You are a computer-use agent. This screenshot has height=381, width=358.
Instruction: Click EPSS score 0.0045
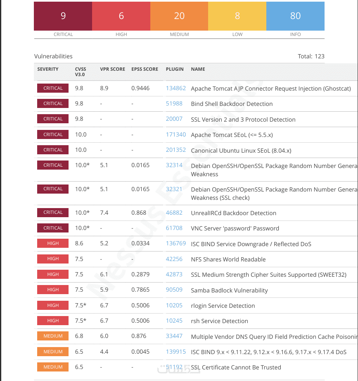coord(140,352)
